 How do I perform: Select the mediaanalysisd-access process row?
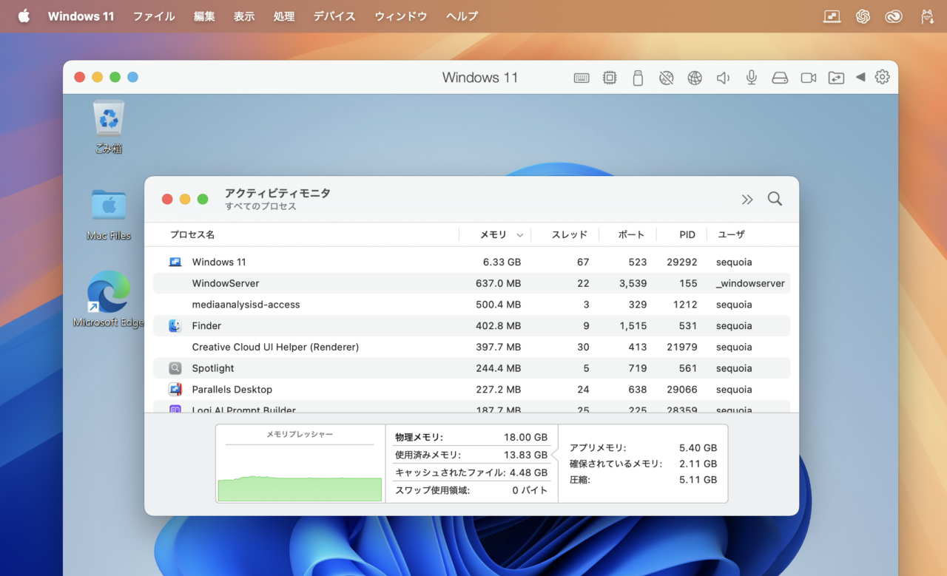(x=471, y=305)
